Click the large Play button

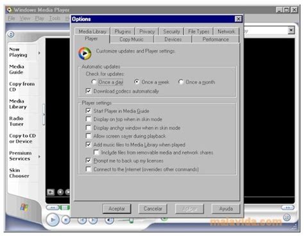pos(53,219)
